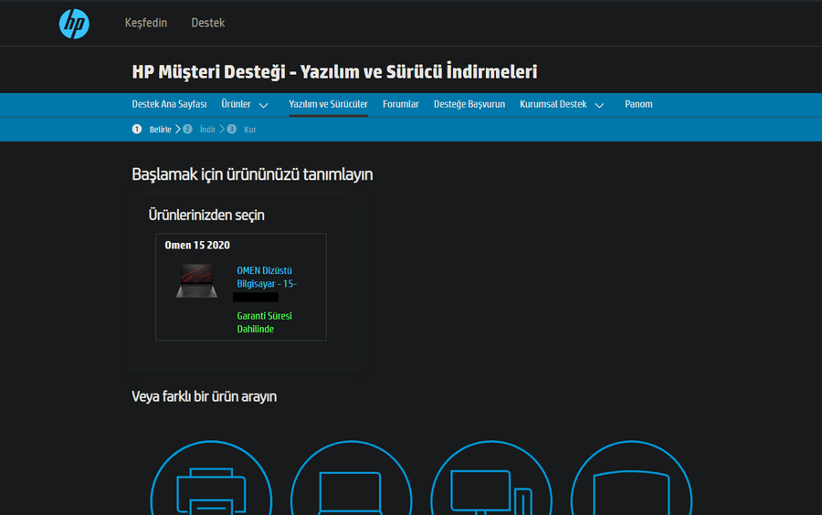Select the curved monitor category icon
Screen dimensions: 822x515
[631, 478]
